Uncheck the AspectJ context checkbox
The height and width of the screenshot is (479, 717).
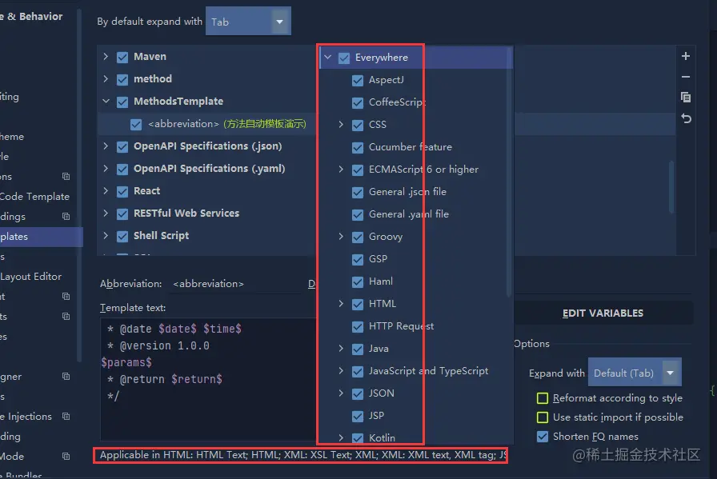coord(358,81)
